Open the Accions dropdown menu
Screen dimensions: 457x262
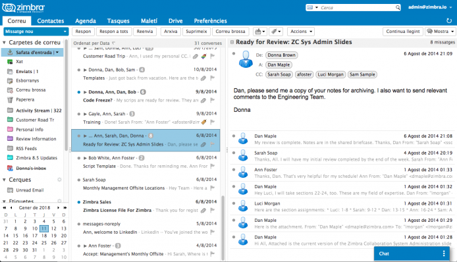click(302, 32)
